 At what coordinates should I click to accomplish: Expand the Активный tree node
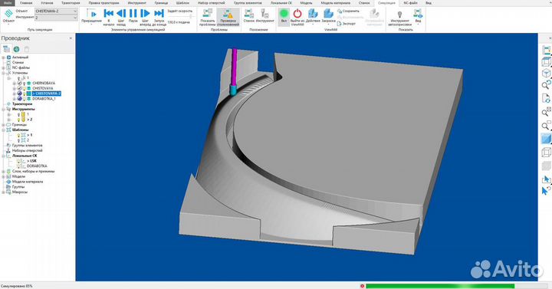pos(4,57)
